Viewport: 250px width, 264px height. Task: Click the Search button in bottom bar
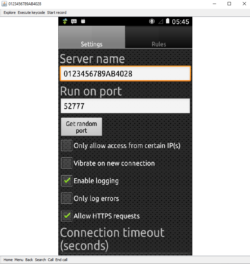click(41, 260)
